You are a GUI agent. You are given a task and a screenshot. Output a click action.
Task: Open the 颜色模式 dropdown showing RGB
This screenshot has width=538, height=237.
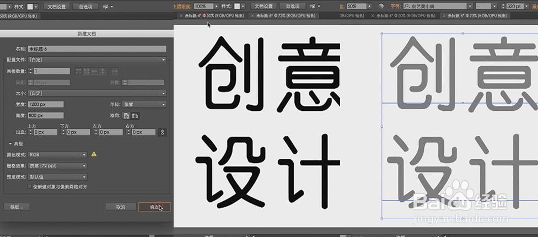coord(58,155)
